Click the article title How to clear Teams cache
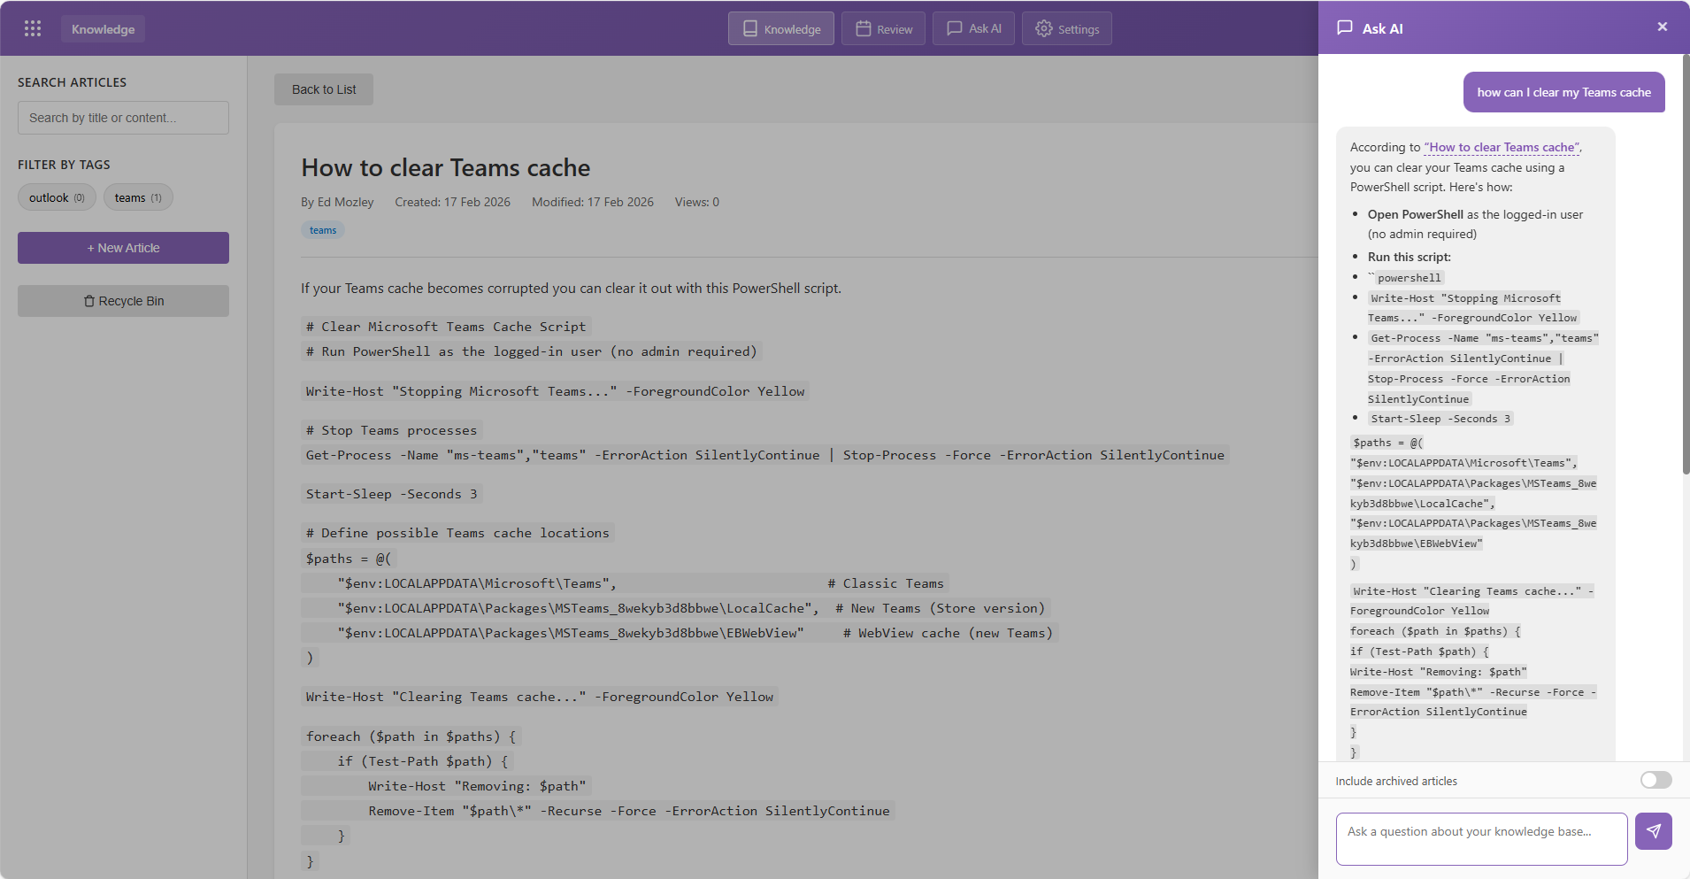 point(445,167)
